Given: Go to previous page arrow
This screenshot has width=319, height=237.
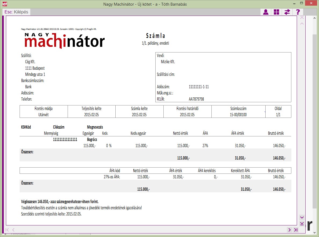Looking at the screenshot, I should pyautogui.click(x=13, y=230).
